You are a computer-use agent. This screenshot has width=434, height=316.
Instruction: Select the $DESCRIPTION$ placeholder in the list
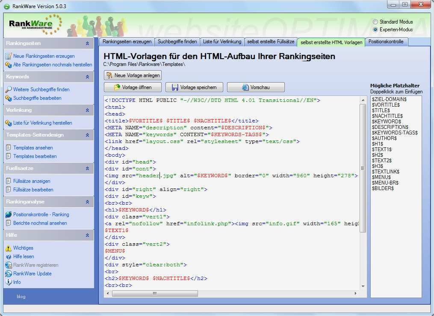click(390, 127)
